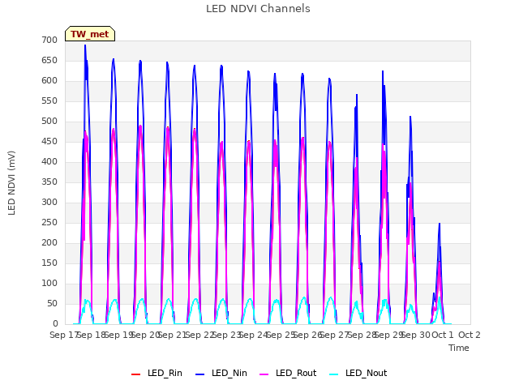This screenshot has height=389, width=519.
Task: Click the magenta LED_Rout legend swatch
Action: pos(264,374)
